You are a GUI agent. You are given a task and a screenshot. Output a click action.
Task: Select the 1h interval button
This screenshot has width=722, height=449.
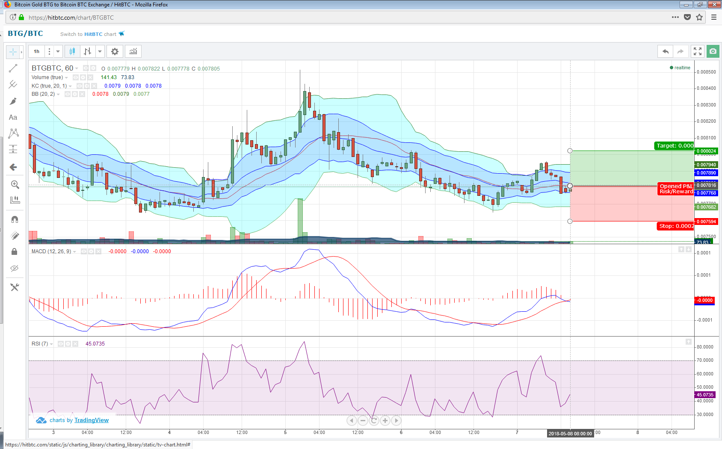click(x=37, y=52)
